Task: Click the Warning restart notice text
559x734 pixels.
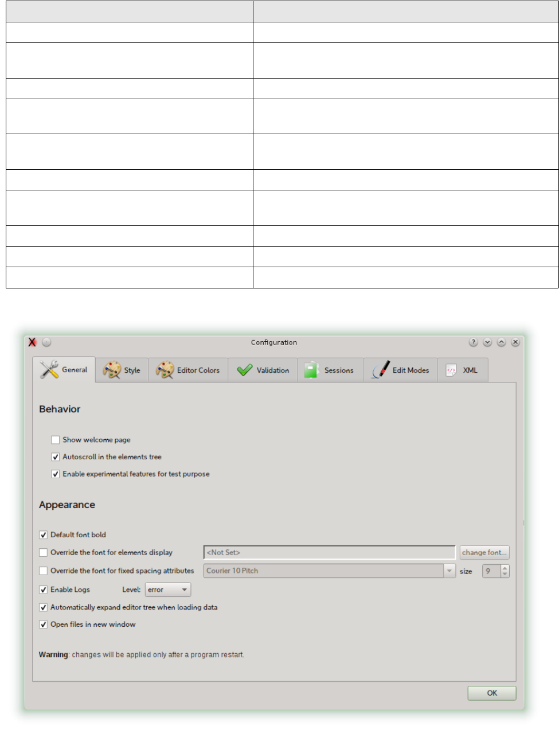Action: (142, 655)
